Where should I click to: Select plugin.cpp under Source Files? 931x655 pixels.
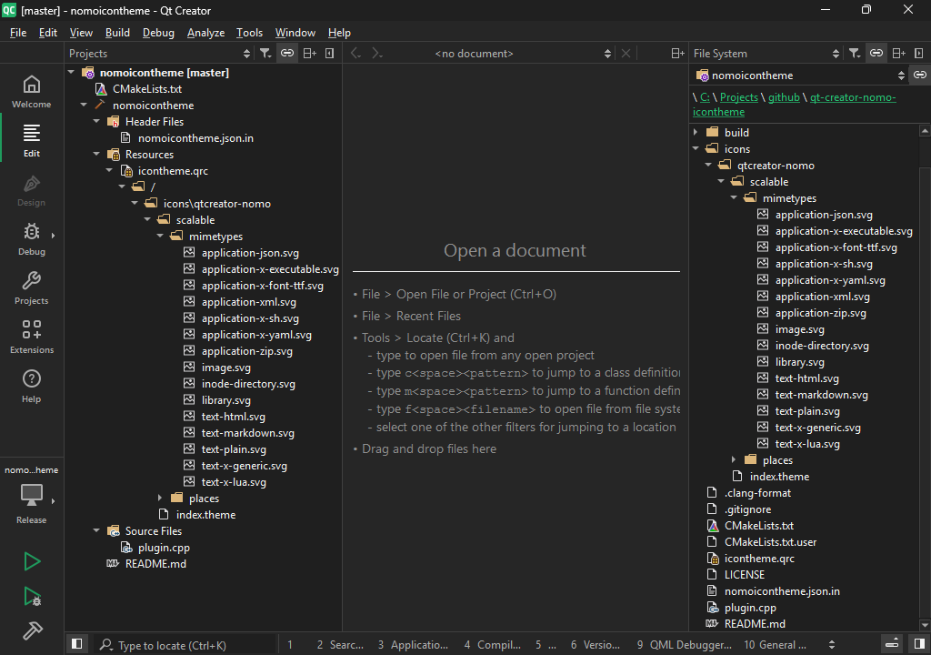click(164, 548)
